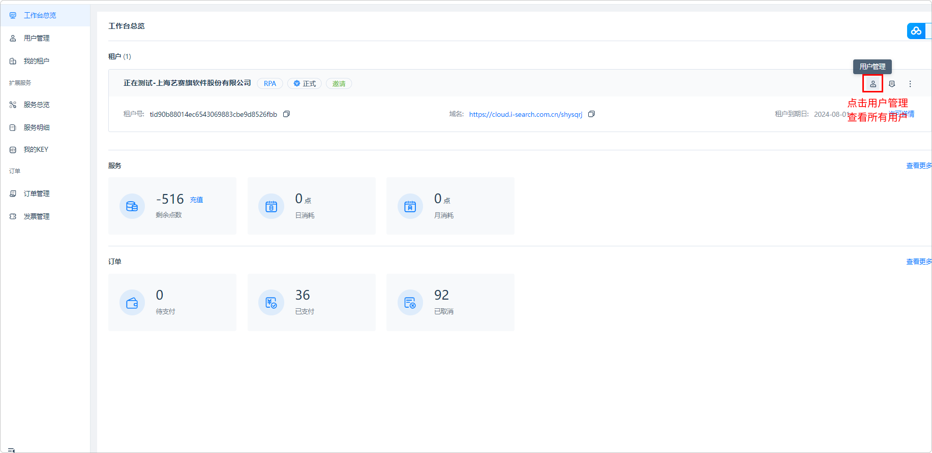
Task: Click the blue cloud logo icon
Action: click(916, 31)
